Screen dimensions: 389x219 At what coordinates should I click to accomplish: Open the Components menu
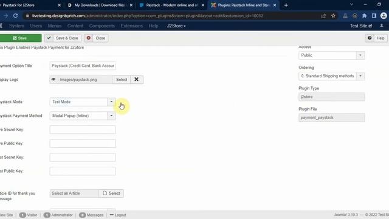click(x=102, y=26)
